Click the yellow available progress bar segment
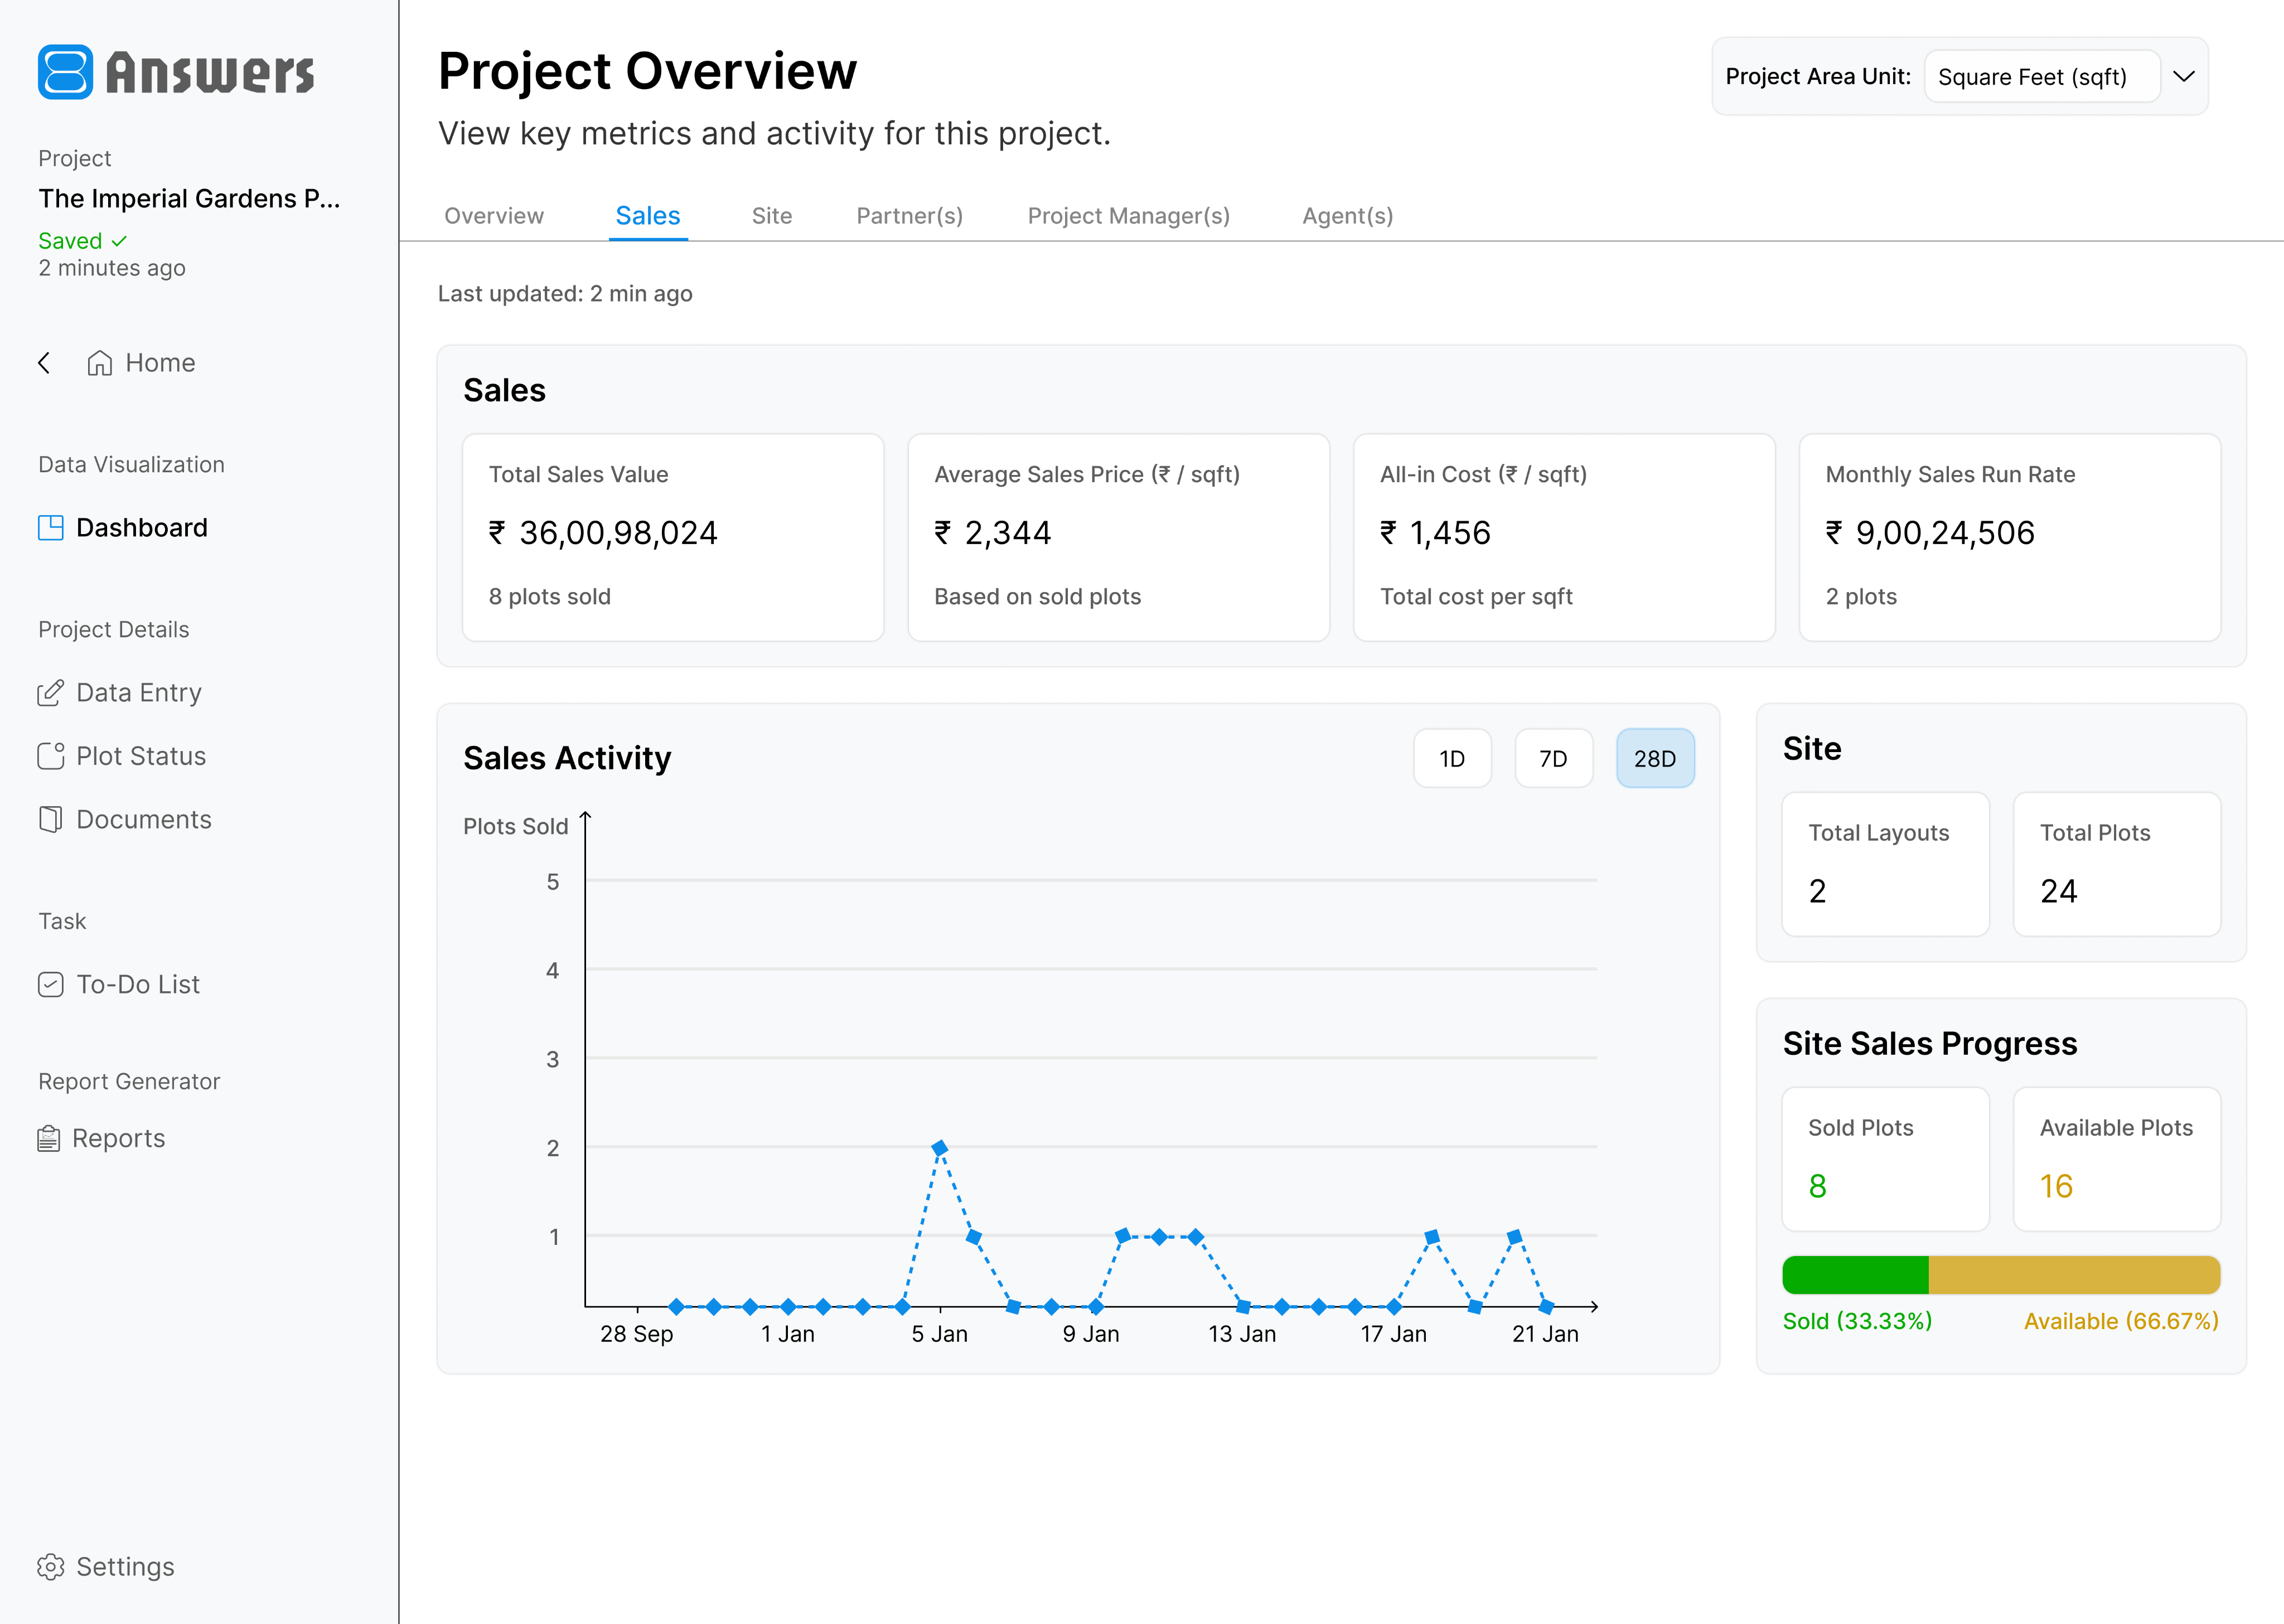This screenshot has height=1624, width=2284. pyautogui.click(x=2074, y=1275)
